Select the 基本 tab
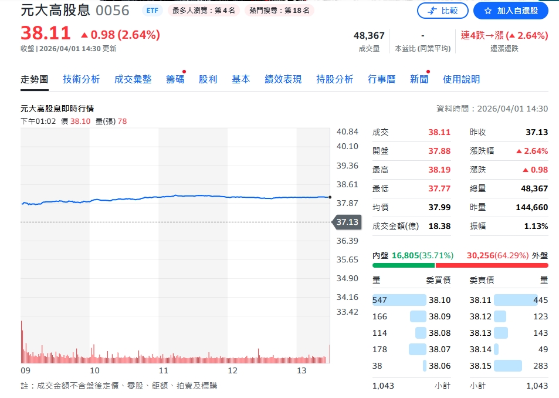The height and width of the screenshot is (398, 559). tap(240, 79)
